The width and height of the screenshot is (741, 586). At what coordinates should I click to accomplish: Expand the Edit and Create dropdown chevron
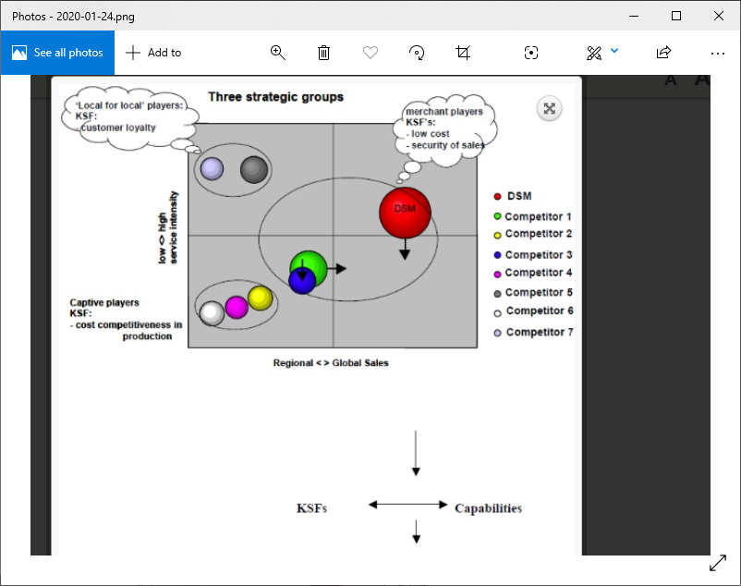click(x=614, y=51)
